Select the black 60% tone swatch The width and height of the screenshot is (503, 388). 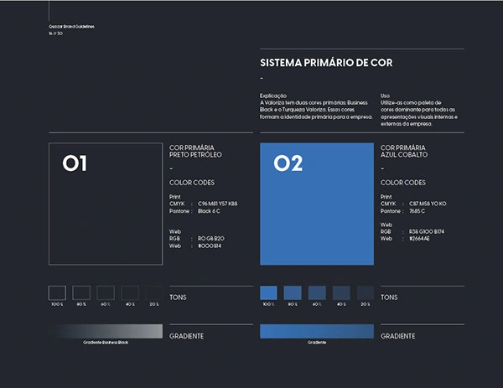106,292
